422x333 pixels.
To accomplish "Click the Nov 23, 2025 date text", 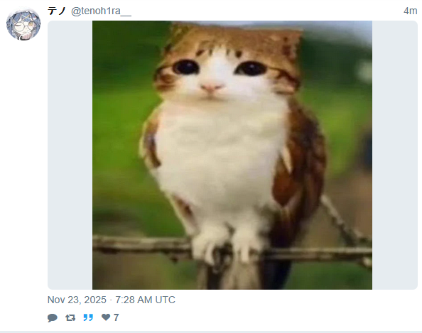I will point(77,300).
